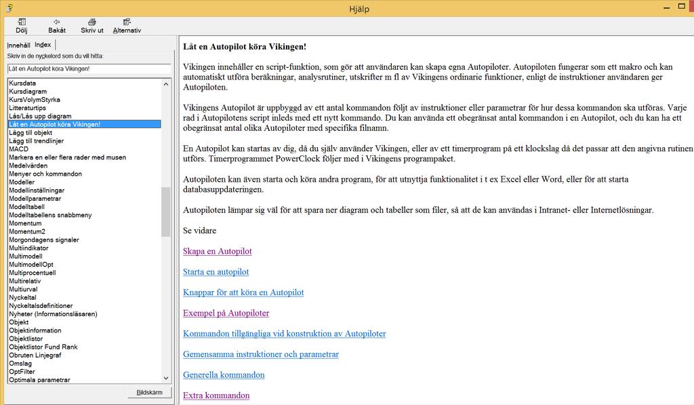
Task: Open the Exempel på Autopiloter link
Action: click(x=226, y=313)
